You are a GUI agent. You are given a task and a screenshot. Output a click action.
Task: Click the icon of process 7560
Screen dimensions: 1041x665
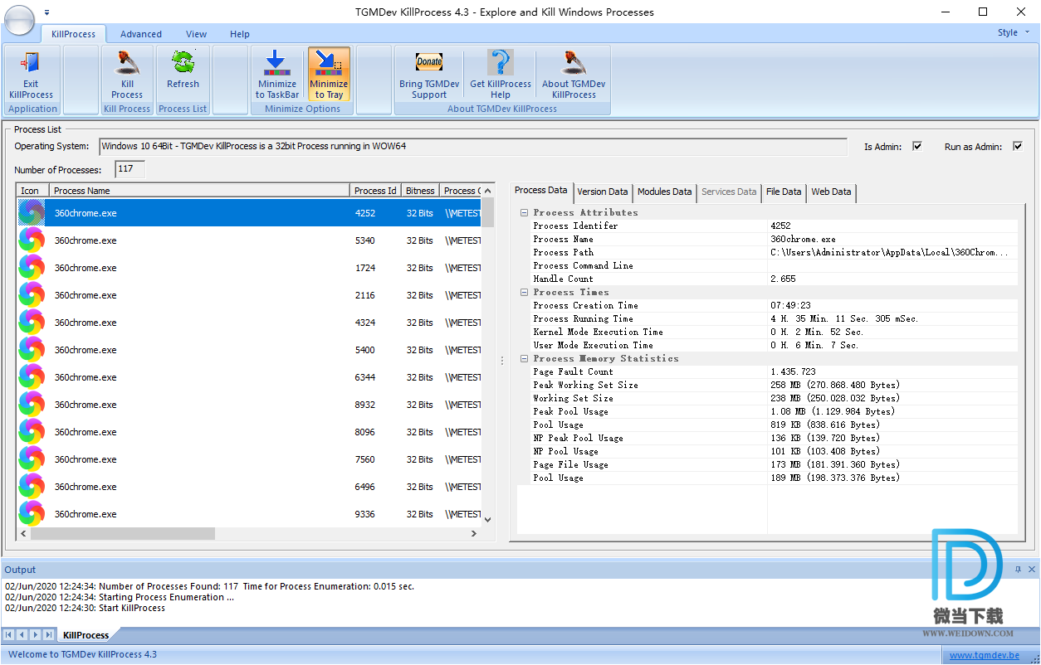[32, 459]
